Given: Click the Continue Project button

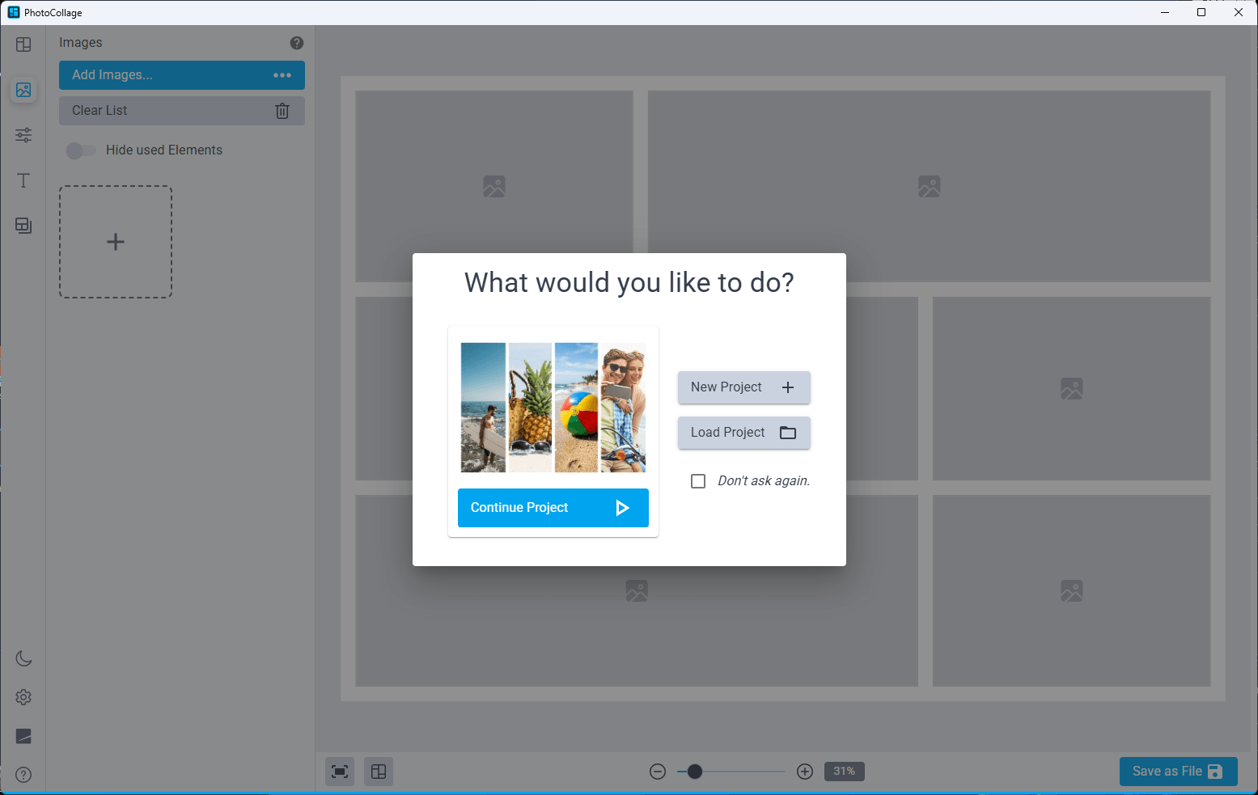Looking at the screenshot, I should point(553,508).
